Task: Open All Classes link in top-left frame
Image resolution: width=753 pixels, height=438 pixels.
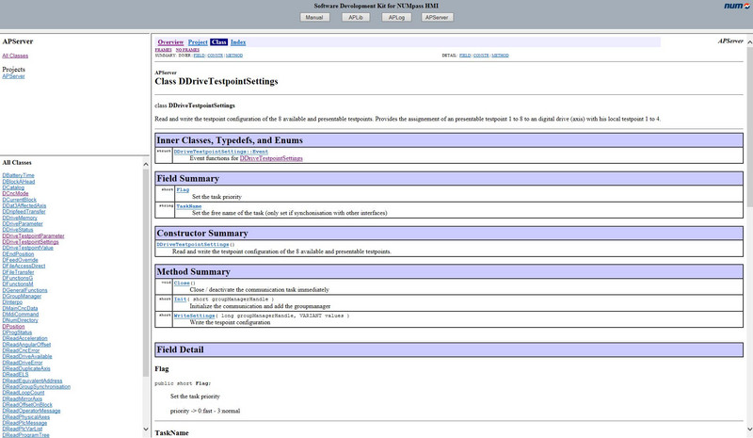Action: [x=15, y=57]
